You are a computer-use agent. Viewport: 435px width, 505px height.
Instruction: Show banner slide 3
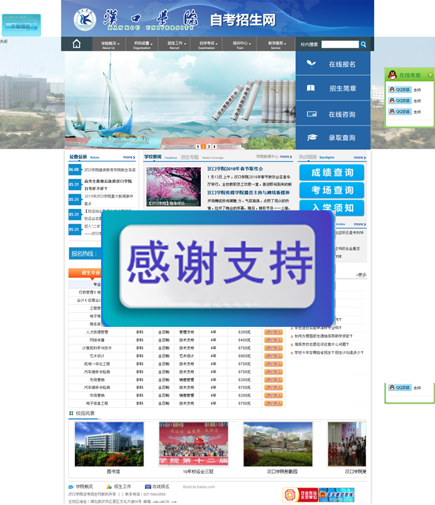(209, 147)
